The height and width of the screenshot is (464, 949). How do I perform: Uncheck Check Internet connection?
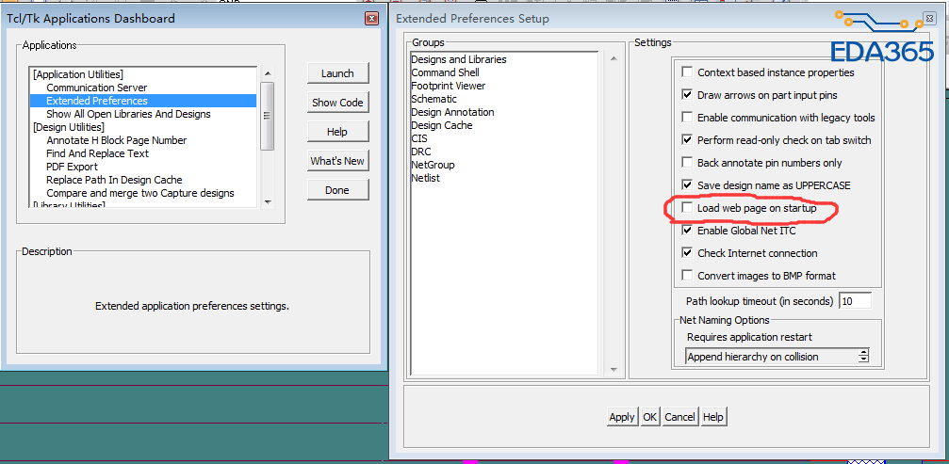coord(687,253)
